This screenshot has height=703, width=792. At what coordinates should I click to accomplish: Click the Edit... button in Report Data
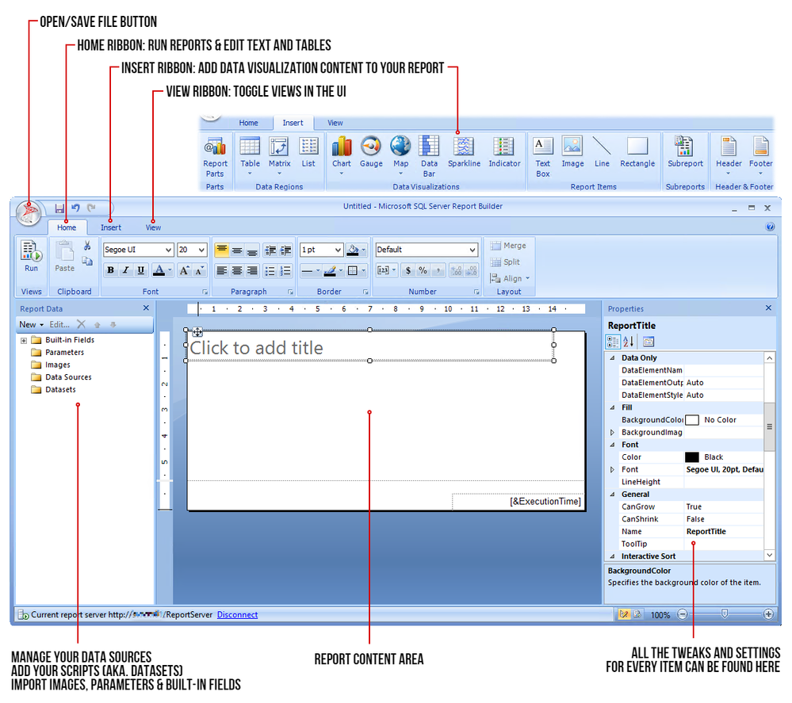[59, 324]
